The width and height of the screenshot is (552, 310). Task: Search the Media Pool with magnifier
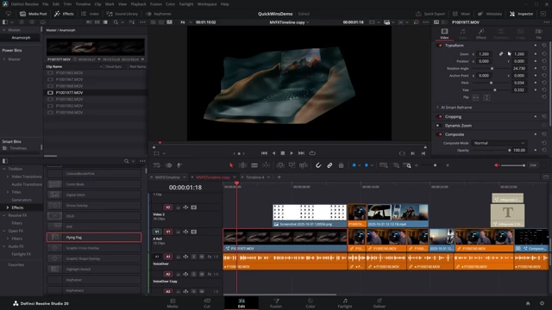116,22
